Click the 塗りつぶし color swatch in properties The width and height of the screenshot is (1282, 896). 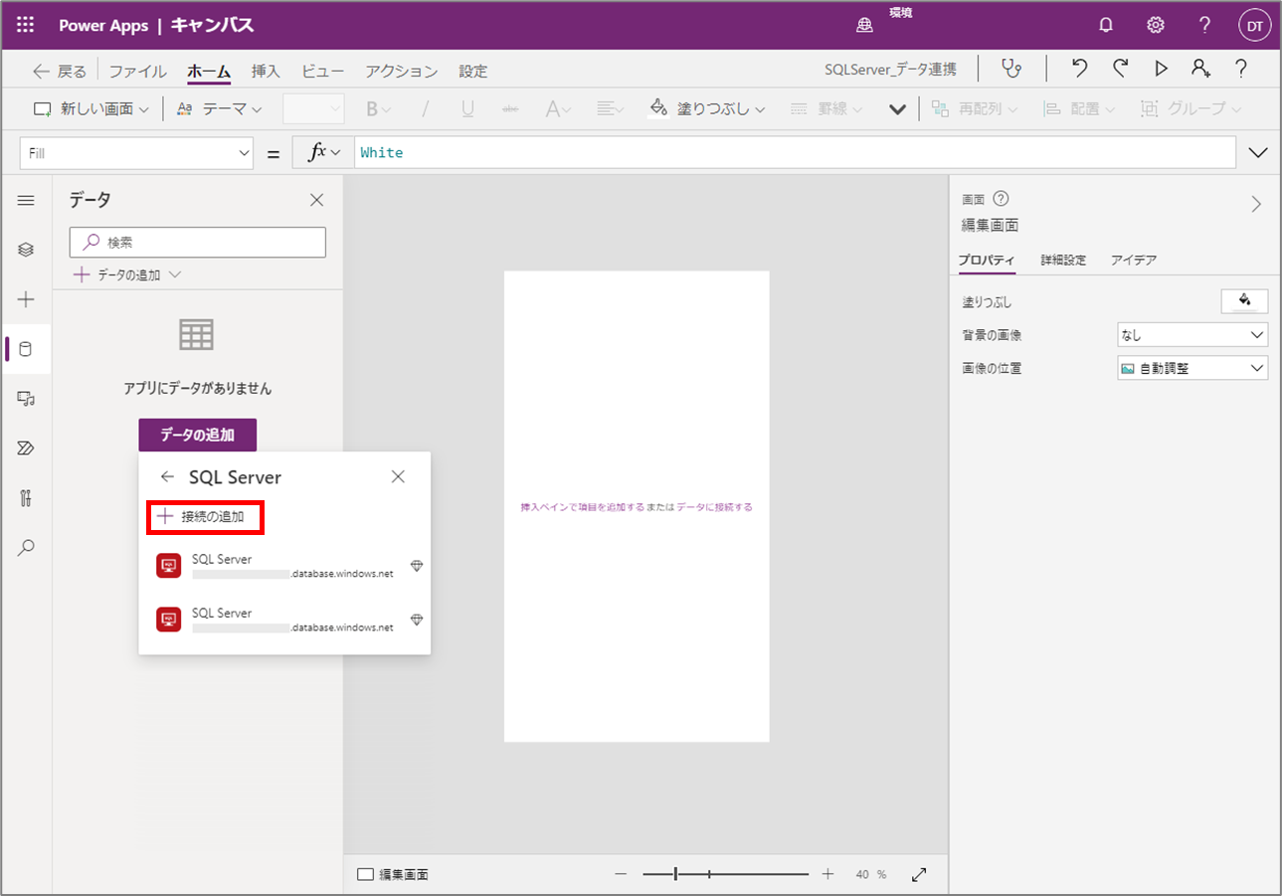(x=1244, y=300)
